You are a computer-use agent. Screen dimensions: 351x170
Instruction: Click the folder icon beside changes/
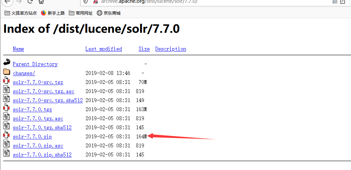pyautogui.click(x=7, y=72)
